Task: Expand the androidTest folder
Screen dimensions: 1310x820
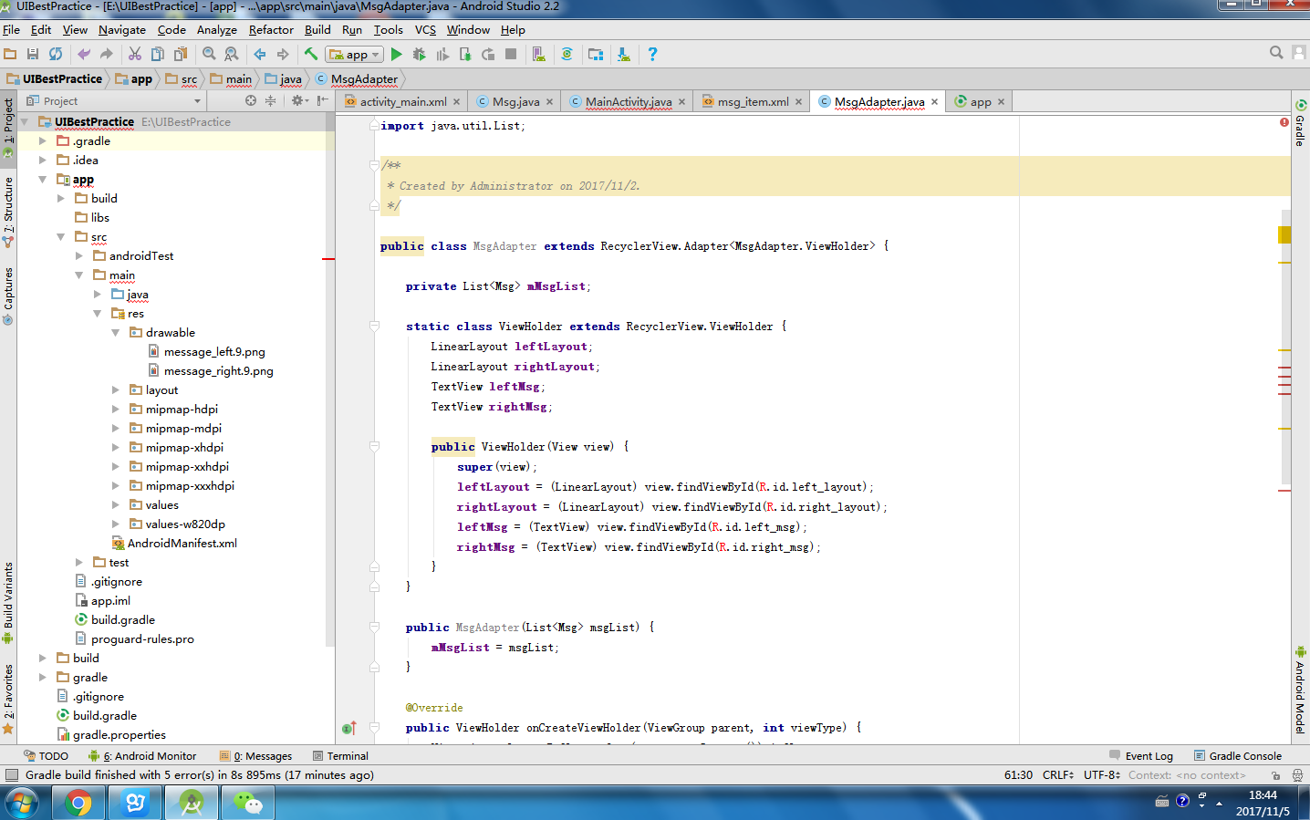Action: point(79,255)
